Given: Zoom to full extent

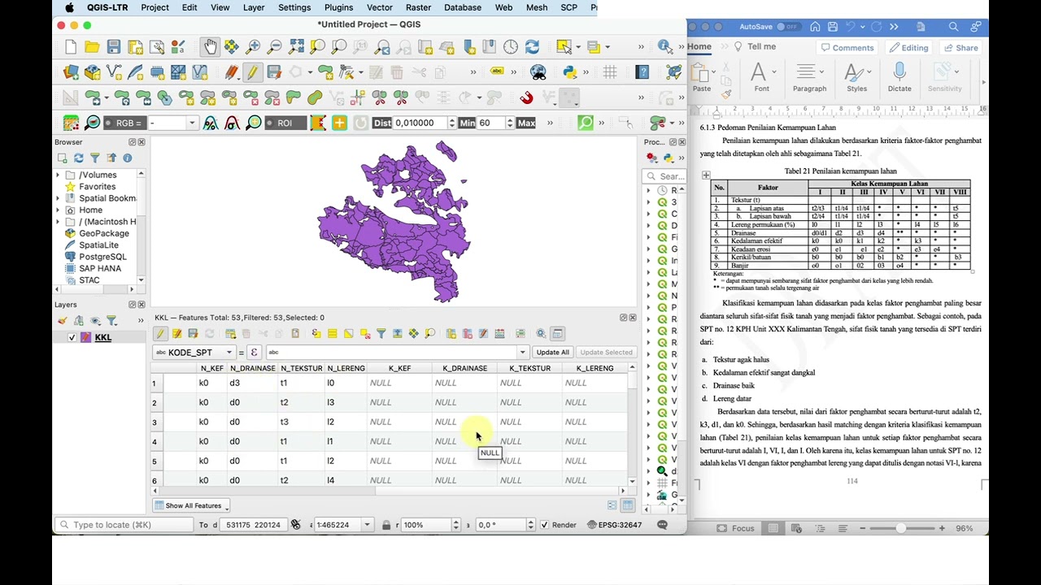Looking at the screenshot, I should coord(296,47).
